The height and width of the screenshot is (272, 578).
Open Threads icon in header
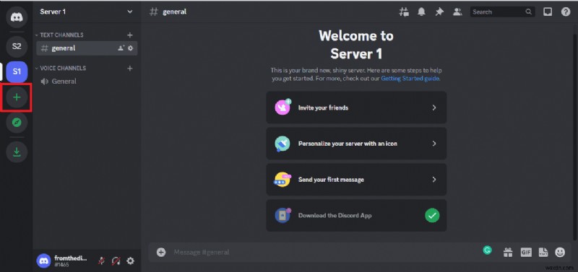[x=404, y=12]
